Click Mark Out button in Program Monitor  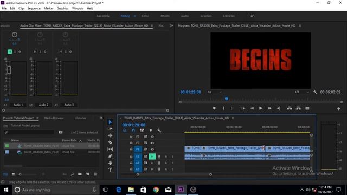pos(232,108)
